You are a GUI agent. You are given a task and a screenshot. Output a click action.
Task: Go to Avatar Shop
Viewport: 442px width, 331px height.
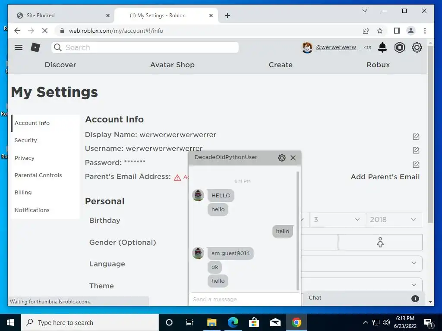pos(172,65)
